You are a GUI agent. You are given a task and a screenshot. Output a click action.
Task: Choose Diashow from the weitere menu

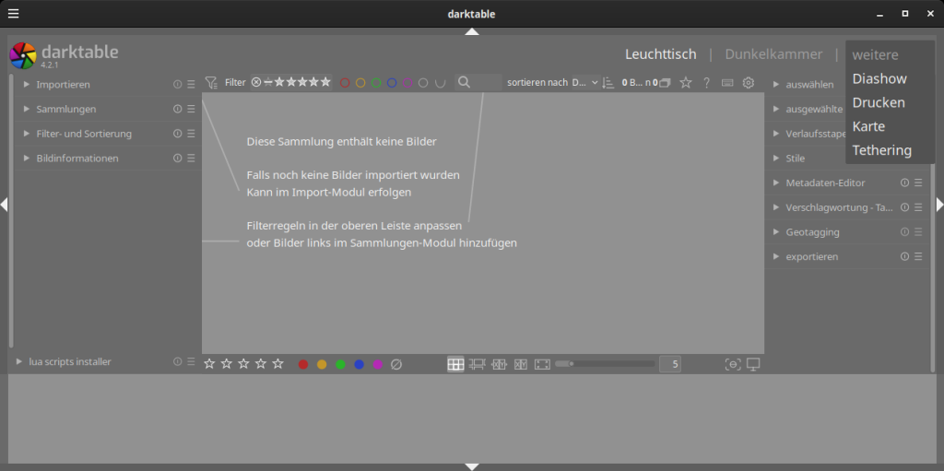pos(879,79)
